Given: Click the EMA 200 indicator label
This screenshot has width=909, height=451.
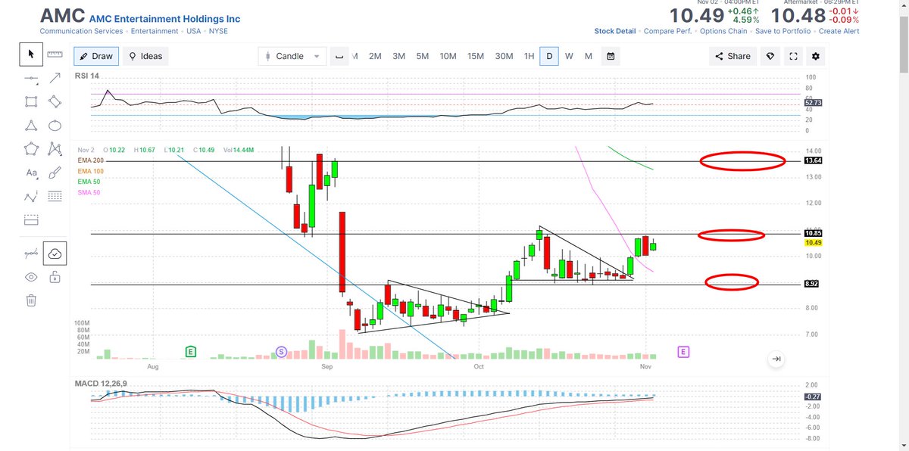Looking at the screenshot, I should point(89,160).
